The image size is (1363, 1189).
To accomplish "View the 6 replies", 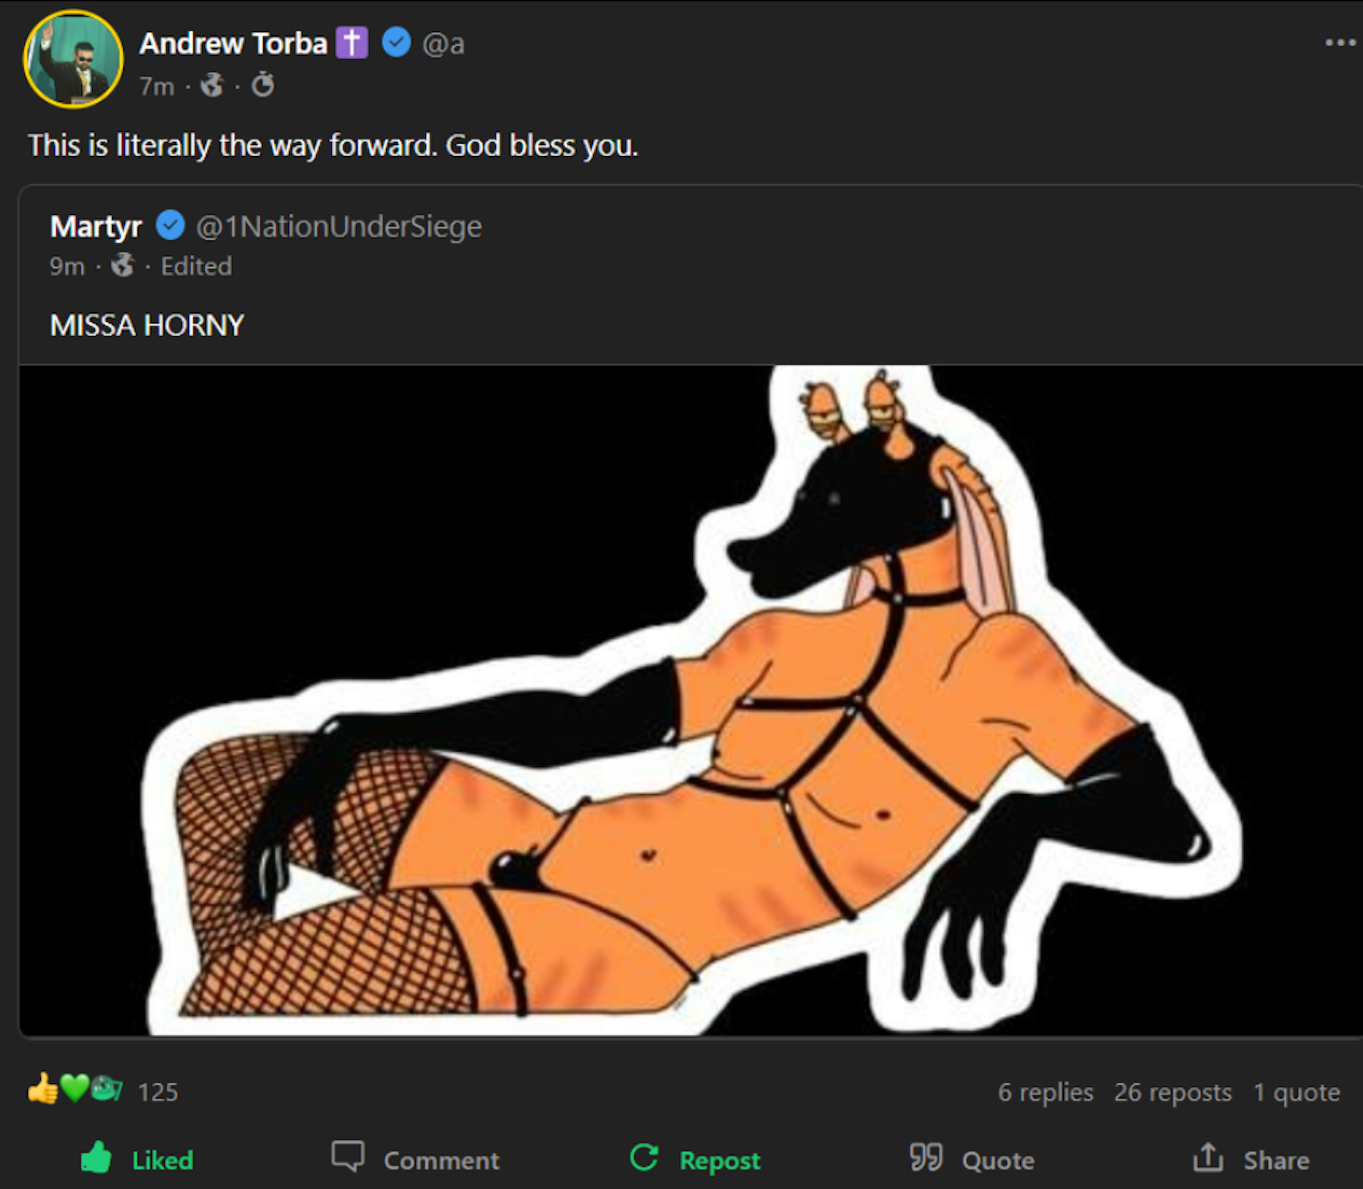I will click(x=1045, y=1092).
